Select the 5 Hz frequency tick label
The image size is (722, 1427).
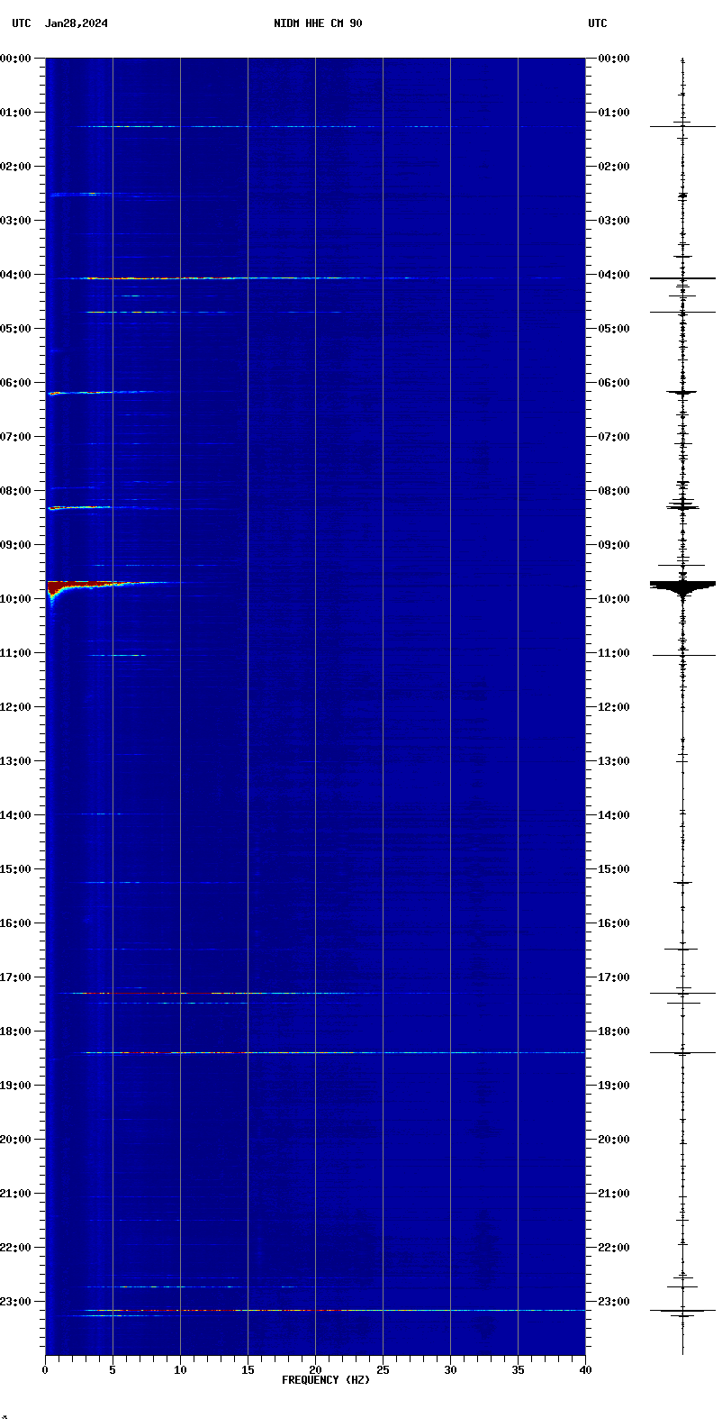click(113, 1370)
